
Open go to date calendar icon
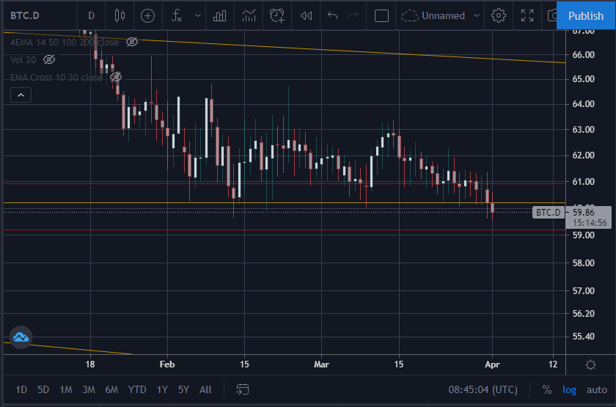point(243,389)
